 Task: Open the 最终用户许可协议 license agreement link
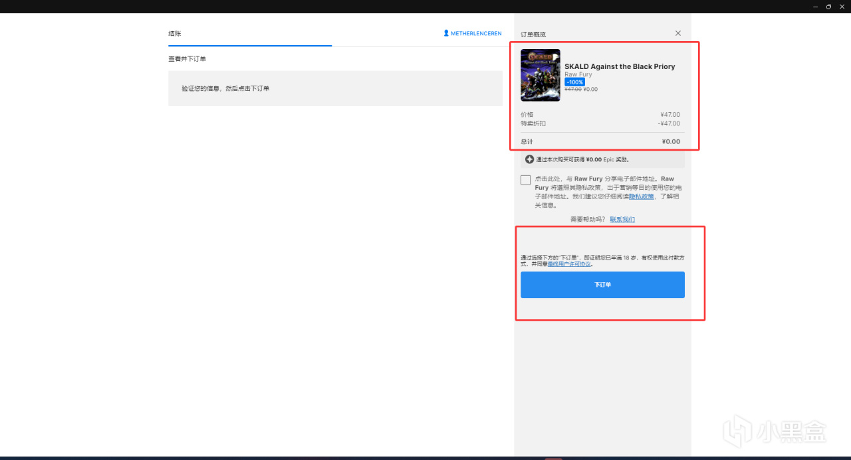569,264
